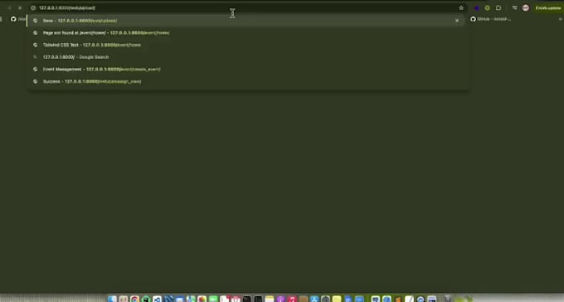Screen dimensions: 564x302
Task: Click the Finish update button
Action: click(547, 8)
